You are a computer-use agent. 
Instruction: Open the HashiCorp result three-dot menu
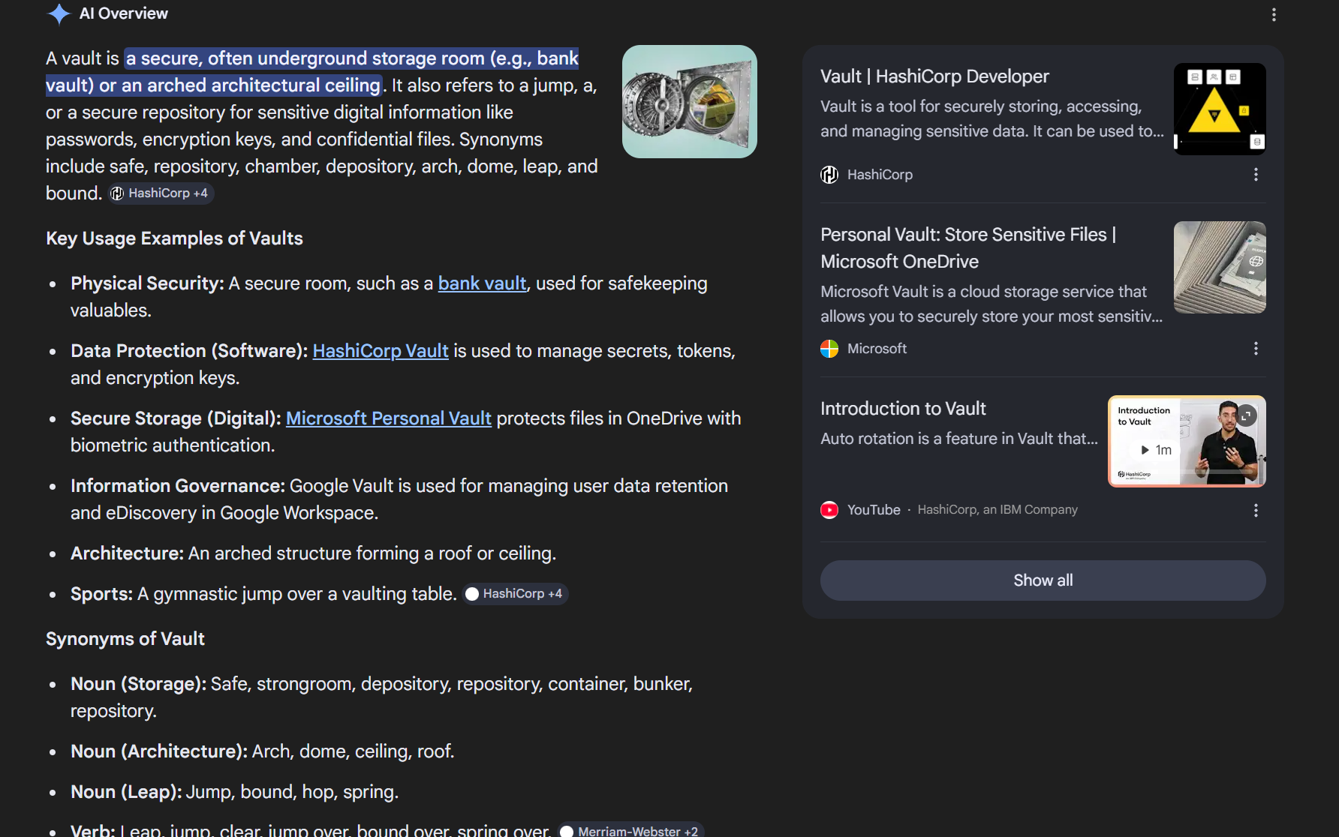[1256, 175]
